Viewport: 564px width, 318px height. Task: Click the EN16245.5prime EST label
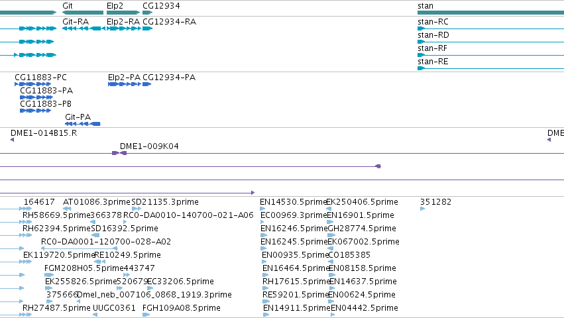click(x=294, y=242)
